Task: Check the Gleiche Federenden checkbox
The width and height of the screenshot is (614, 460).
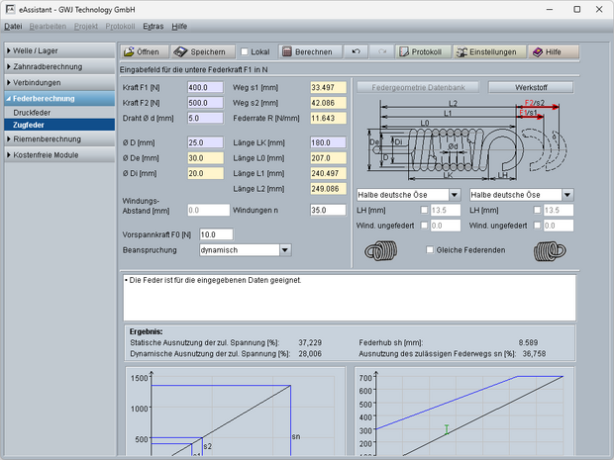Action: (430, 250)
